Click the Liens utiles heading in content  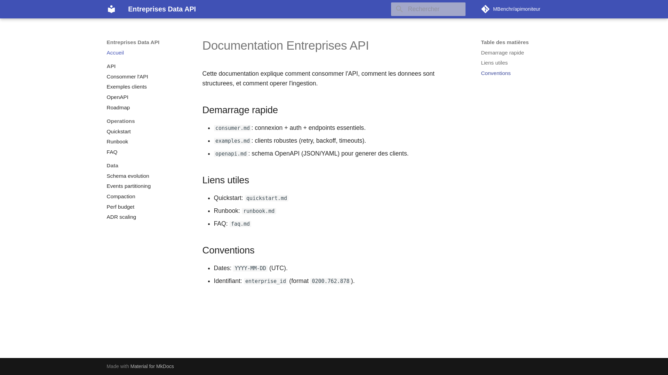point(225,180)
